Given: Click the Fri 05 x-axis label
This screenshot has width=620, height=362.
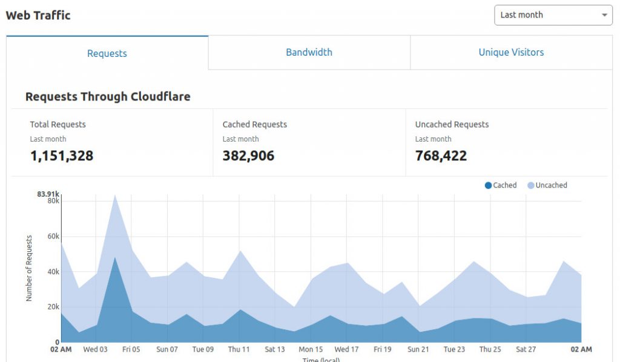Looking at the screenshot, I should coord(130,349).
